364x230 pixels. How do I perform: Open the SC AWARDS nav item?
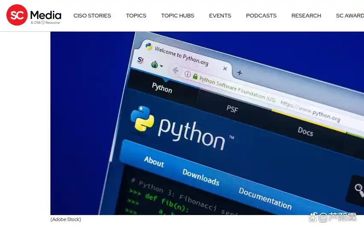[x=350, y=15]
